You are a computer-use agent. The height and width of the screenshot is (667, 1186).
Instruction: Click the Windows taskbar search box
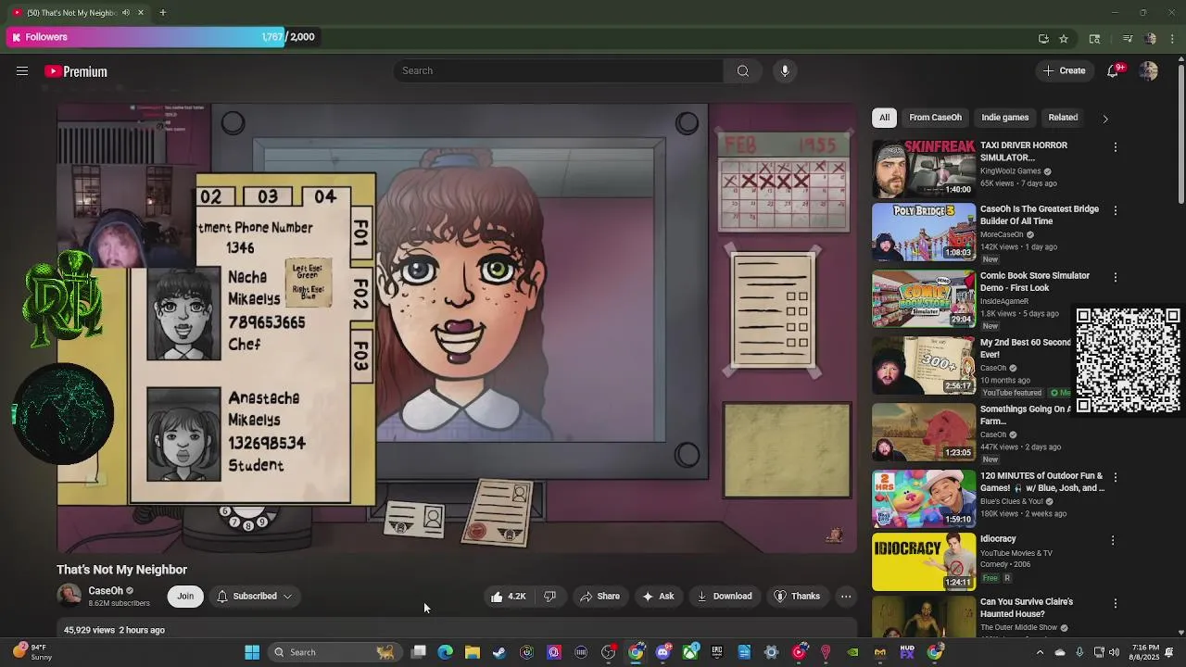pos(334,652)
